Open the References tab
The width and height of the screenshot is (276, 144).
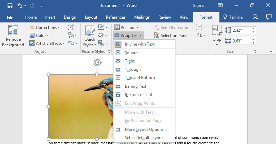[x=116, y=17]
